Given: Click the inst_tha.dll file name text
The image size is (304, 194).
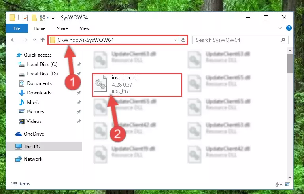Looking at the screenshot, I should click(124, 78).
